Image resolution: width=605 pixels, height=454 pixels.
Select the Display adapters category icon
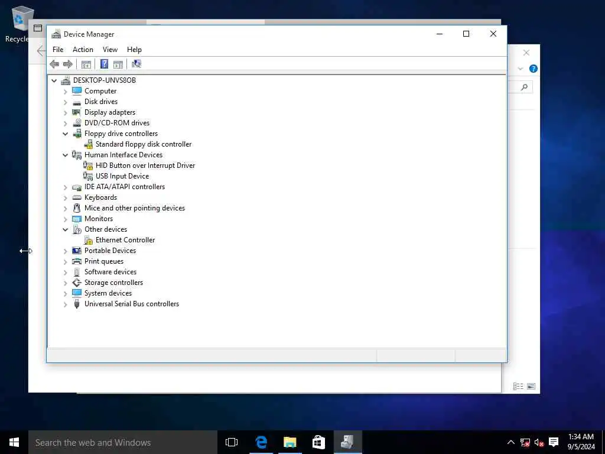77,112
